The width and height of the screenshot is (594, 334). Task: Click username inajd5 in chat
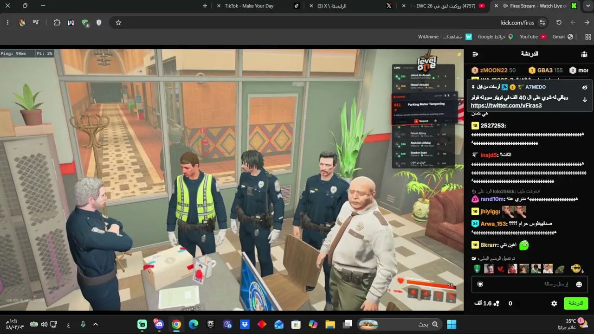pos(489,155)
